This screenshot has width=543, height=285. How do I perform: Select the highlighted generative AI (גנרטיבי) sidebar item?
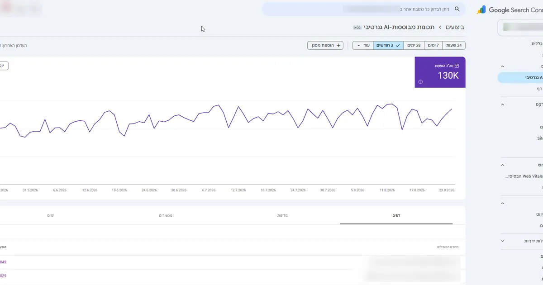click(520, 78)
